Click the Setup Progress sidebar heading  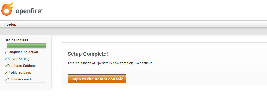(x=16, y=40)
